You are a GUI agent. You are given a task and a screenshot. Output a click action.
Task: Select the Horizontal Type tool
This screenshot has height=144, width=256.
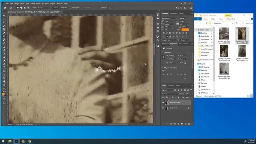coord(4,68)
